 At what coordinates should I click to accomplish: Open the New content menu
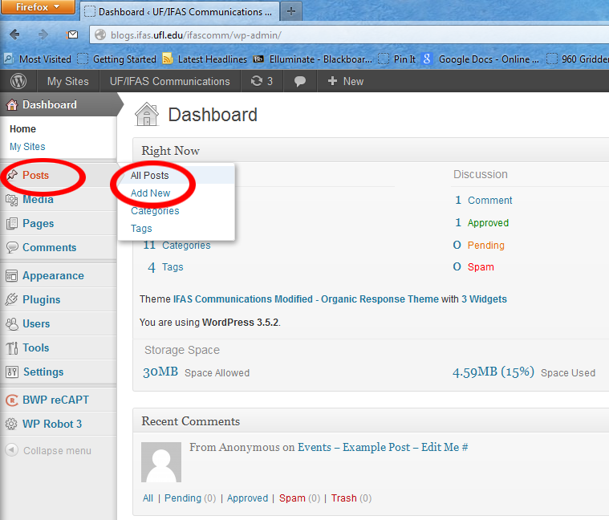[346, 81]
